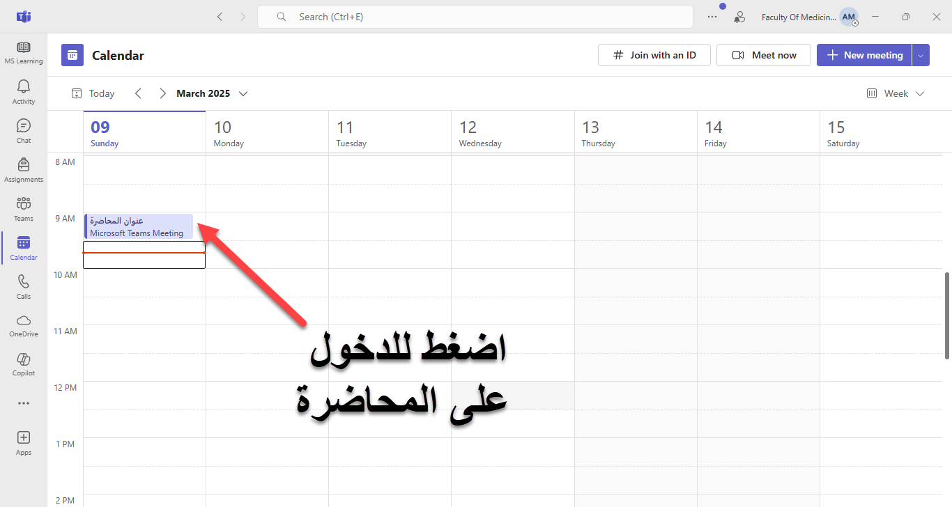Open Apps from the sidebar
Viewport: 952px width, 507px height.
coord(24,442)
